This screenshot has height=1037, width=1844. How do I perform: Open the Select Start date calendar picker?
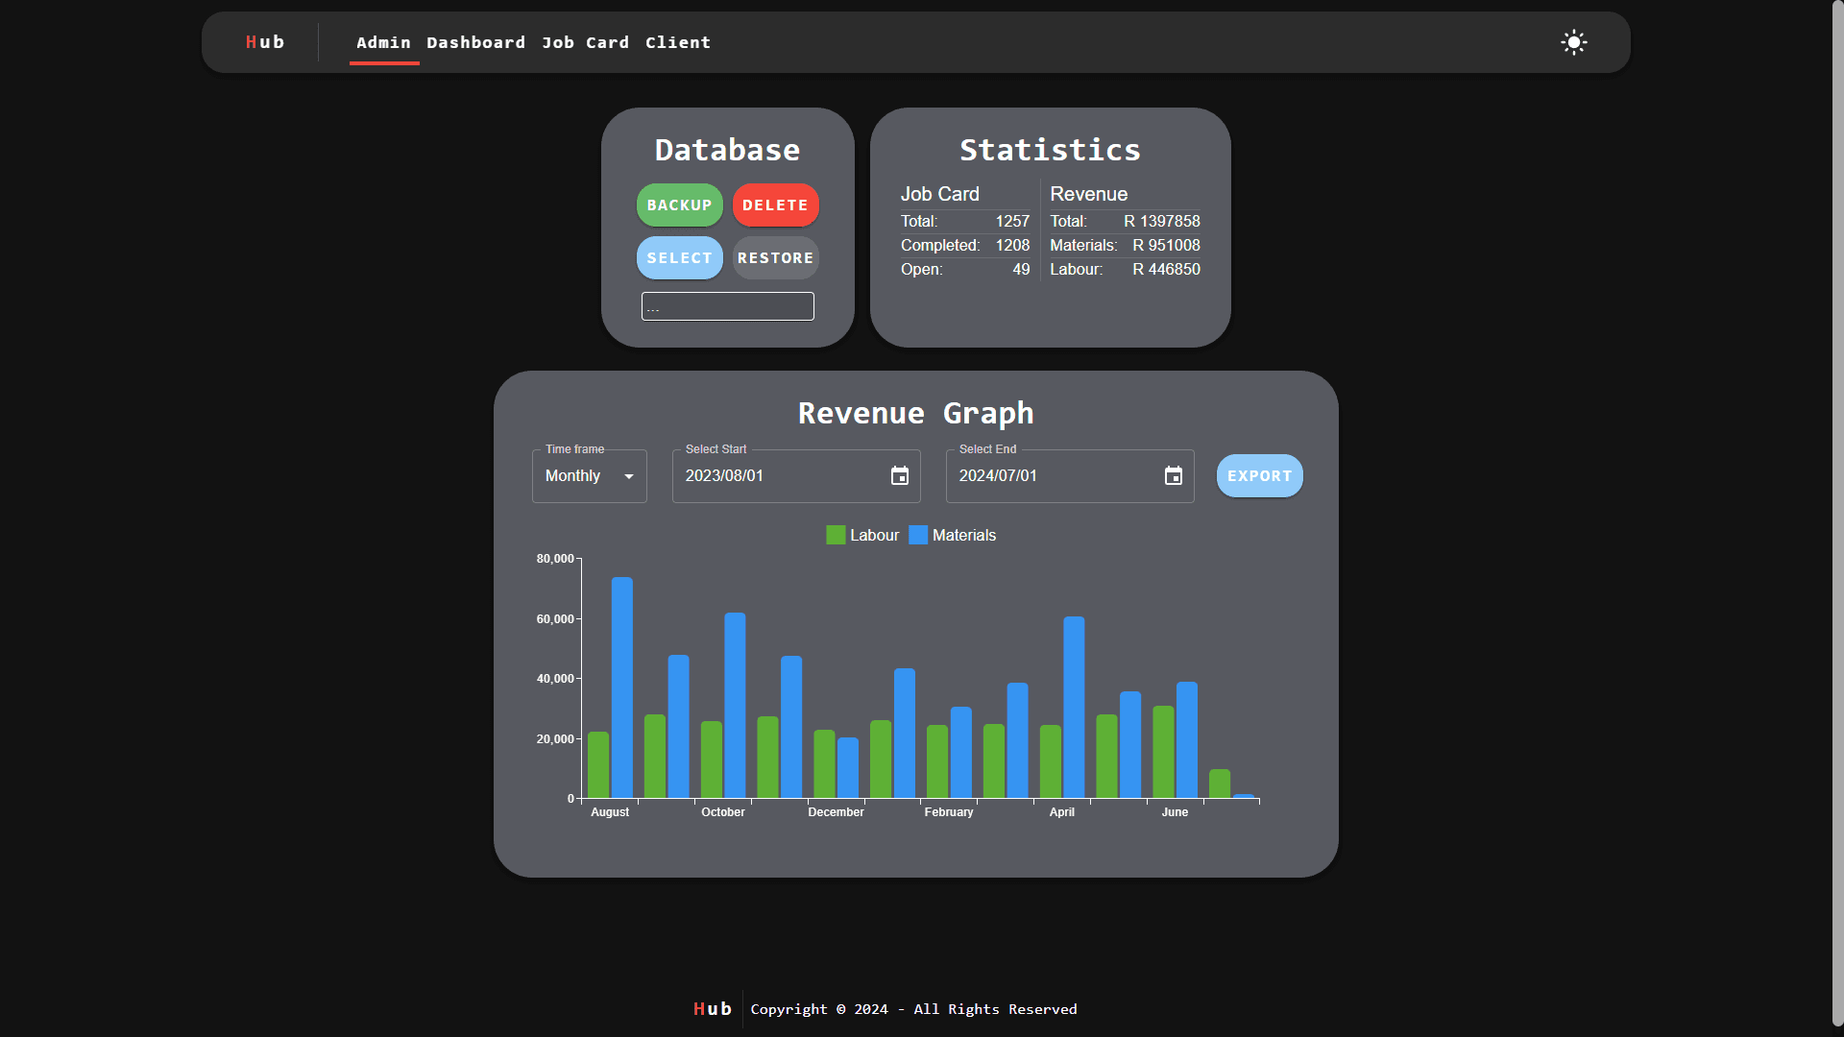tap(899, 475)
